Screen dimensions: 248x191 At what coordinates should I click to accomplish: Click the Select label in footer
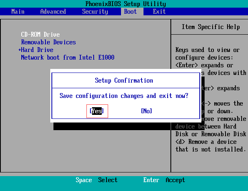click(x=108, y=180)
